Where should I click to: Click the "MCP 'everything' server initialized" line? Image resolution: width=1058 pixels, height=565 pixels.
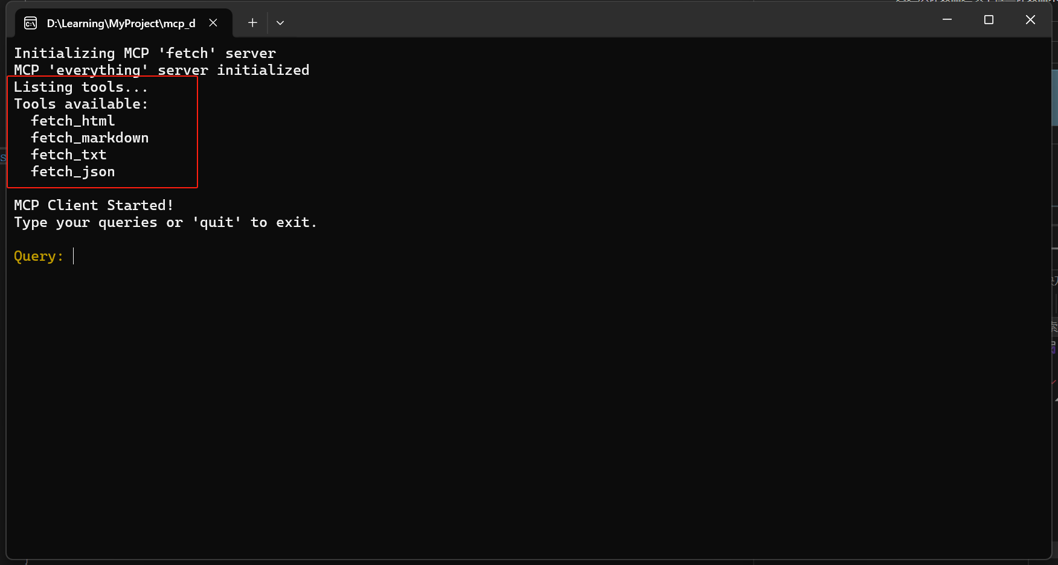tap(161, 70)
